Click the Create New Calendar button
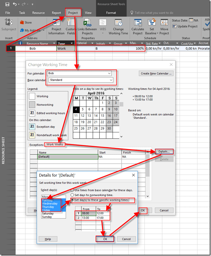This screenshot has height=256, width=211. click(x=156, y=73)
